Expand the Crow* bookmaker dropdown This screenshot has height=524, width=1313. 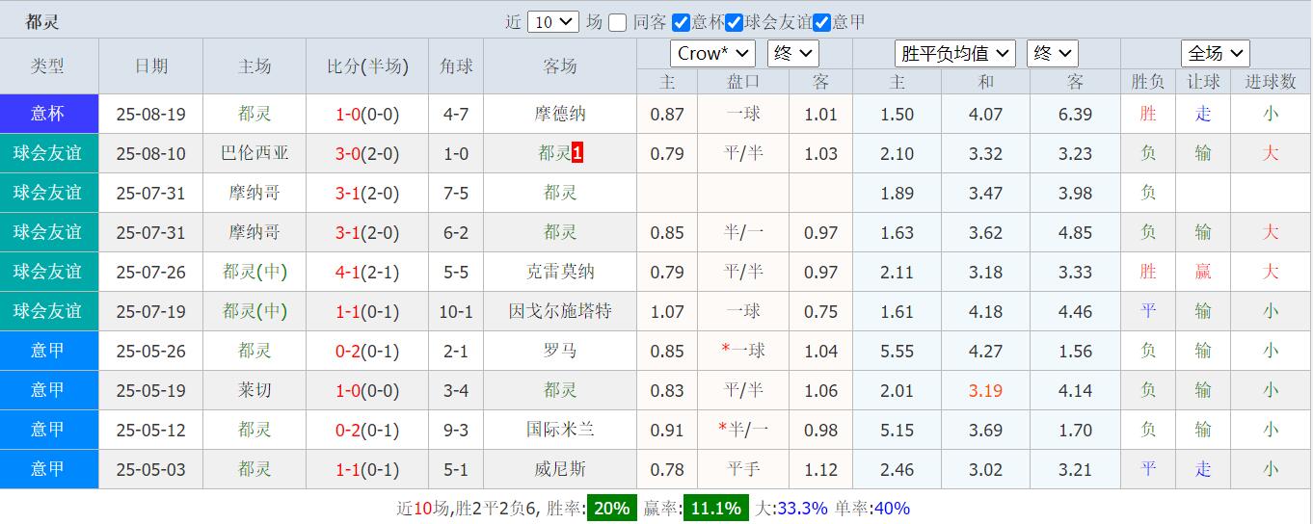click(712, 53)
